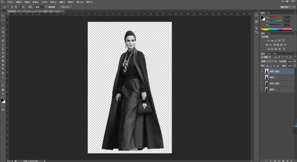Show the 图层 0 副本 layer
This screenshot has height=162, width=297.
(262, 83)
